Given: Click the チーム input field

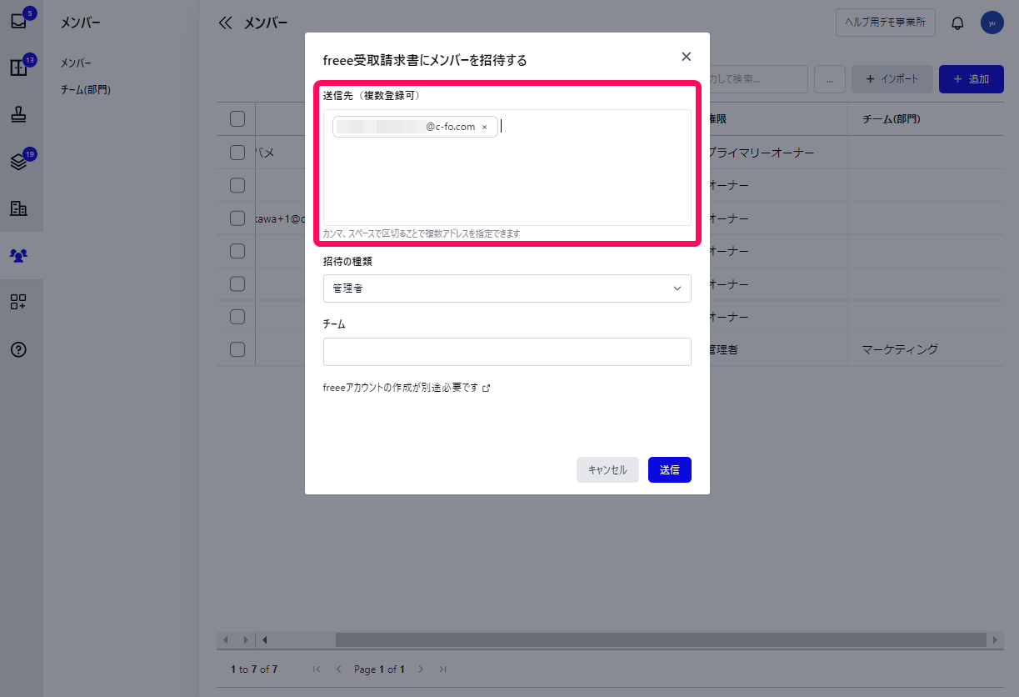Looking at the screenshot, I should coord(507,352).
